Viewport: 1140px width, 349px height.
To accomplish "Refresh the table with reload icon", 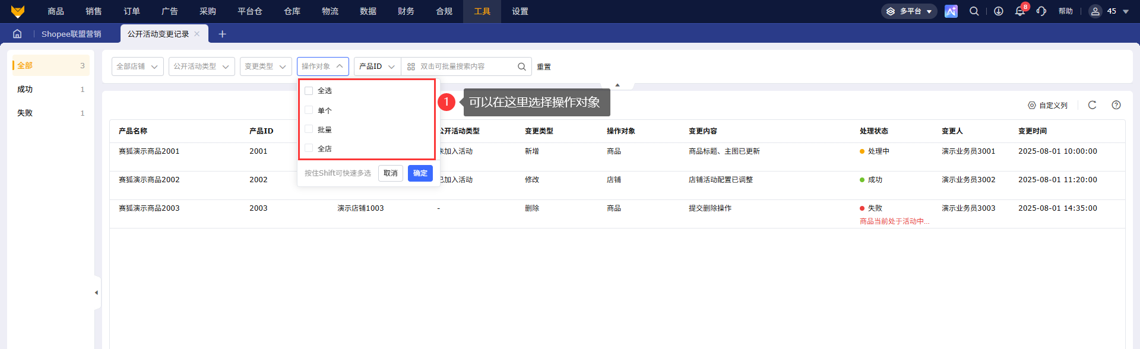I will pos(1092,105).
